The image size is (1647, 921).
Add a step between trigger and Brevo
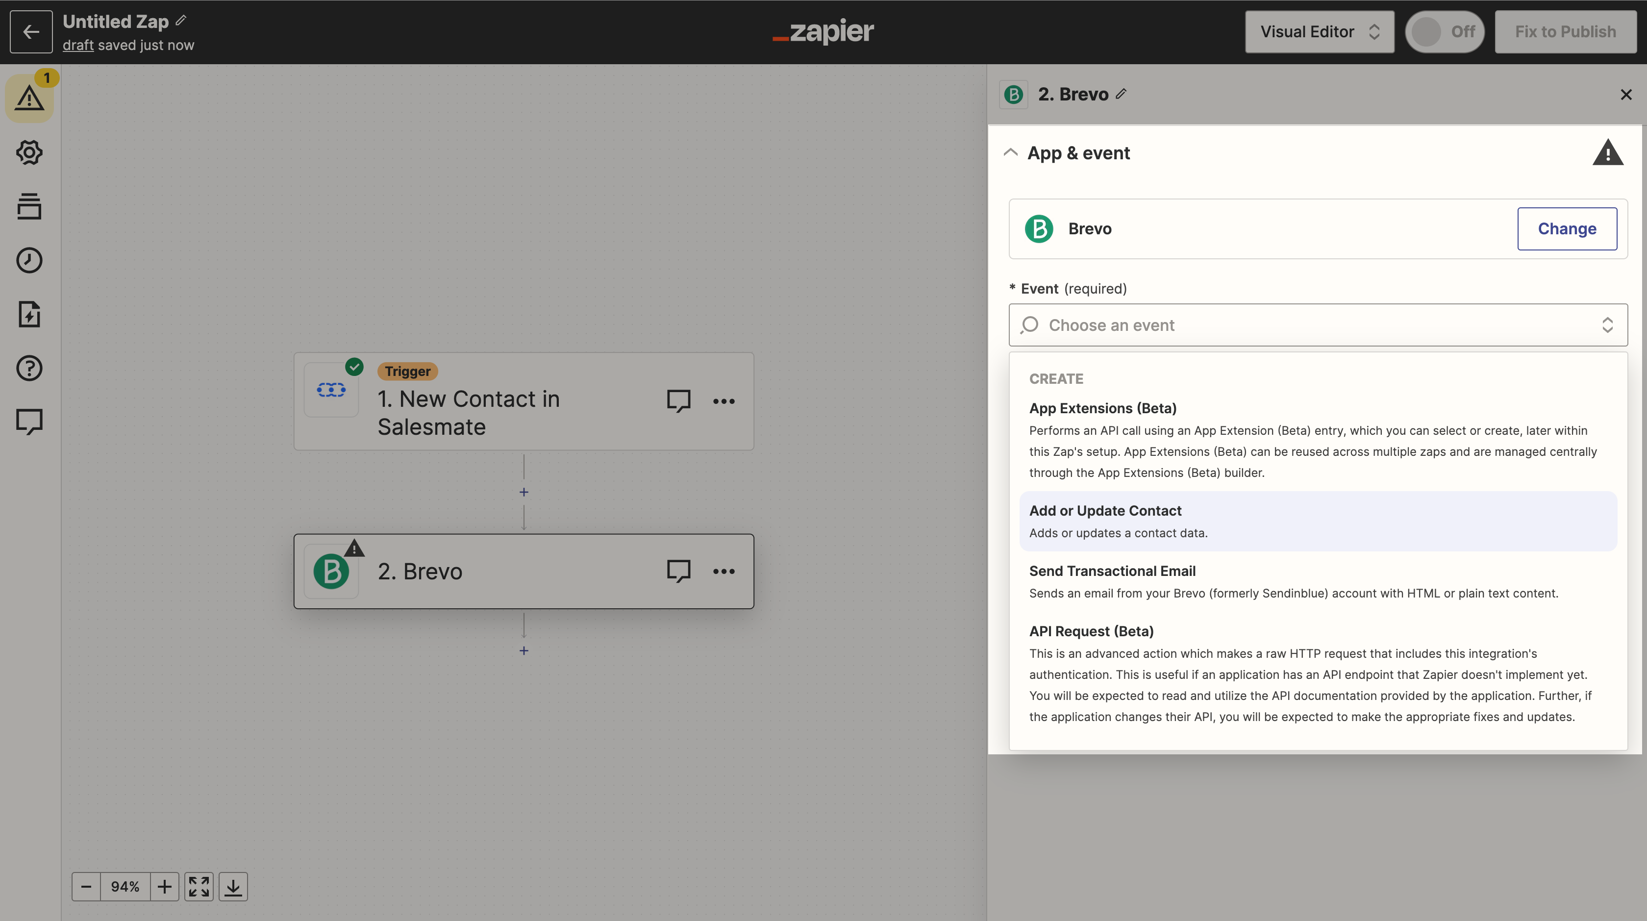(x=524, y=492)
